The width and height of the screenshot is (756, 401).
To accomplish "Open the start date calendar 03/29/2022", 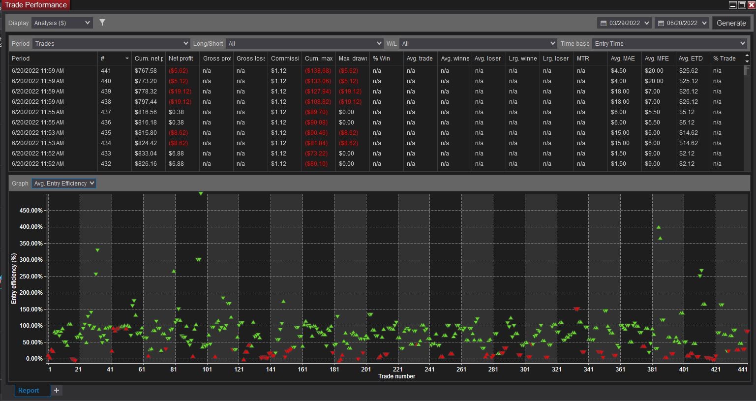I will point(624,23).
